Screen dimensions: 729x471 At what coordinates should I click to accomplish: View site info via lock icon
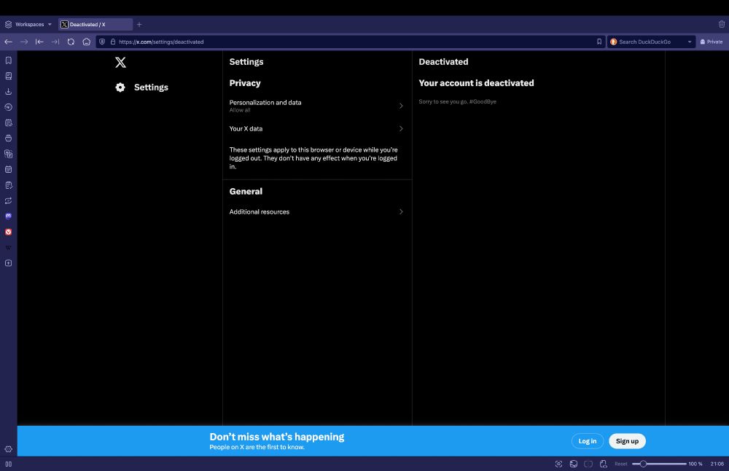pyautogui.click(x=113, y=42)
